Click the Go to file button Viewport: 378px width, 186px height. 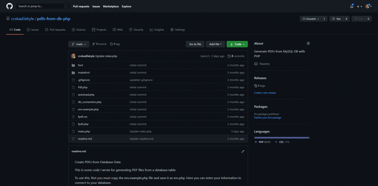coord(195,44)
